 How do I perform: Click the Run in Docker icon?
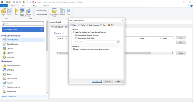click(28, 11)
